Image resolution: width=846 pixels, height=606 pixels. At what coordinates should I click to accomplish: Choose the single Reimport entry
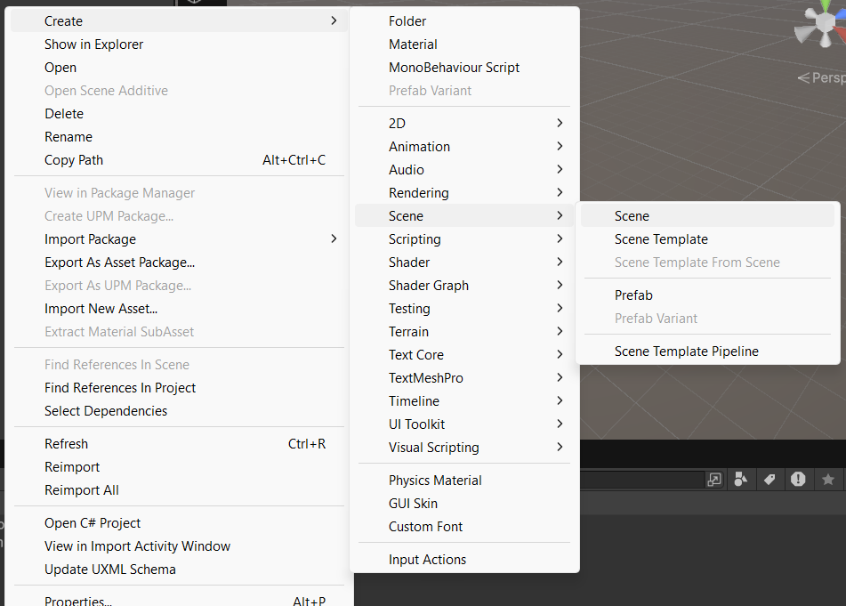[x=179, y=467]
